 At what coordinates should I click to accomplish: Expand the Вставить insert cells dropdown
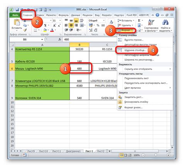[x=134, y=20]
